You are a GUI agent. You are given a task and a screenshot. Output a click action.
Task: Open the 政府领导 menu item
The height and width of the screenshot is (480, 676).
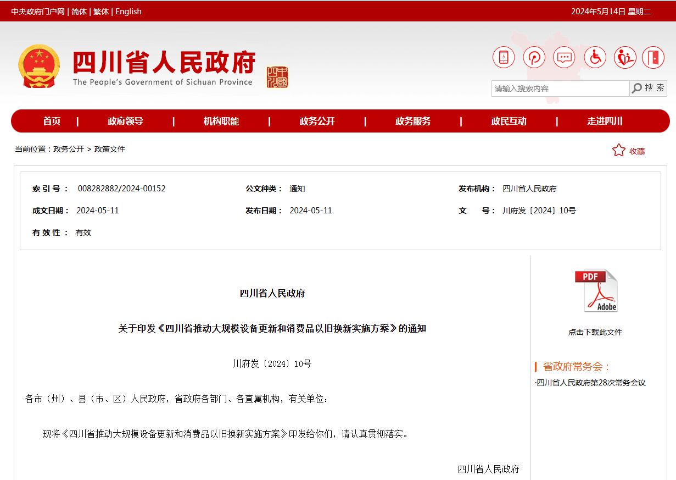tap(125, 122)
